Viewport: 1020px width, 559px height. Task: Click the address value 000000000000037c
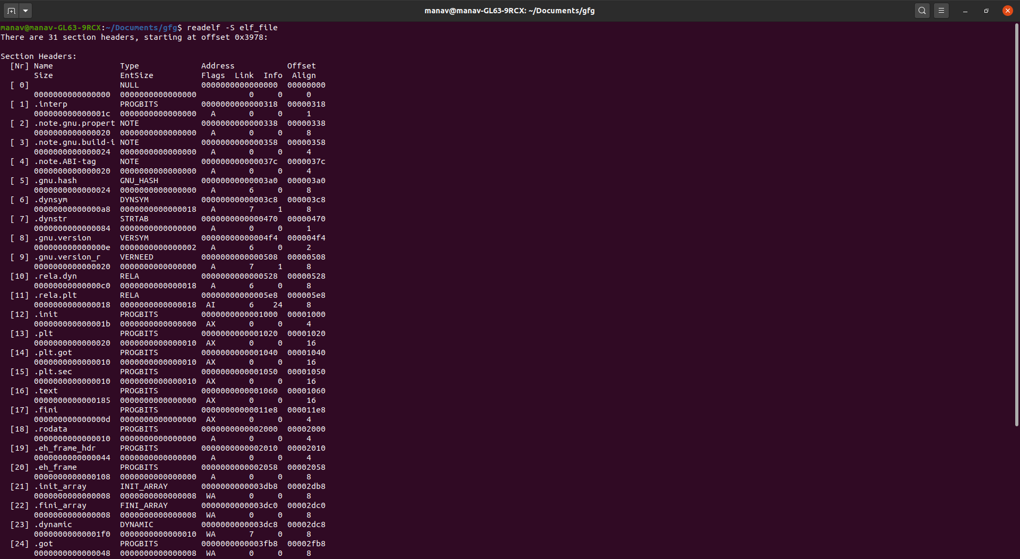[x=240, y=161]
